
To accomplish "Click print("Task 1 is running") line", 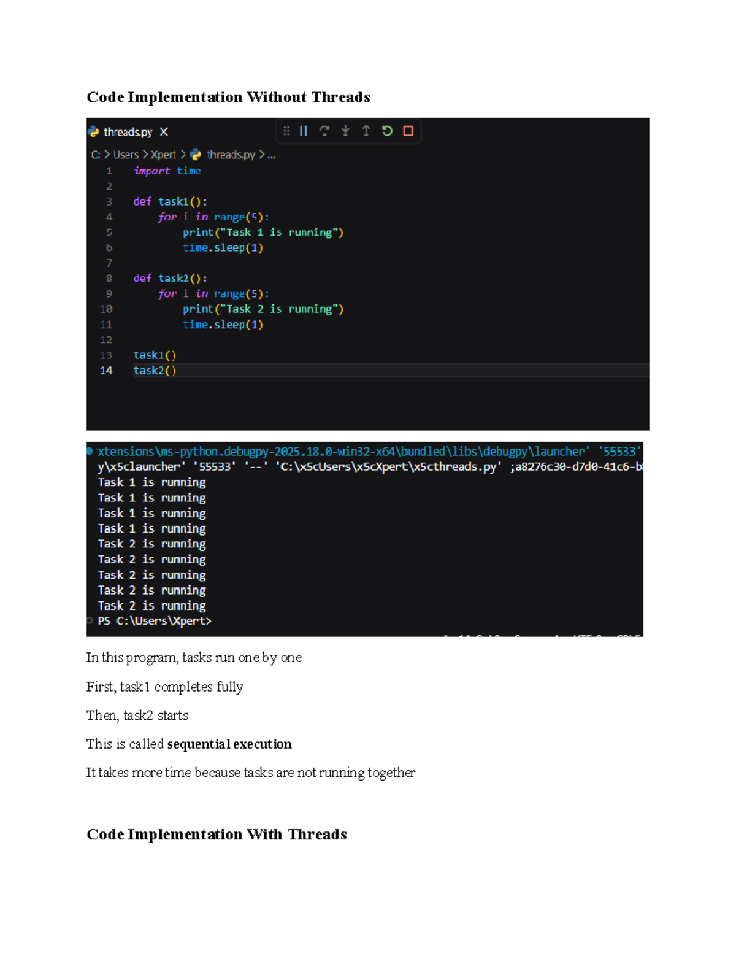I will [263, 233].
